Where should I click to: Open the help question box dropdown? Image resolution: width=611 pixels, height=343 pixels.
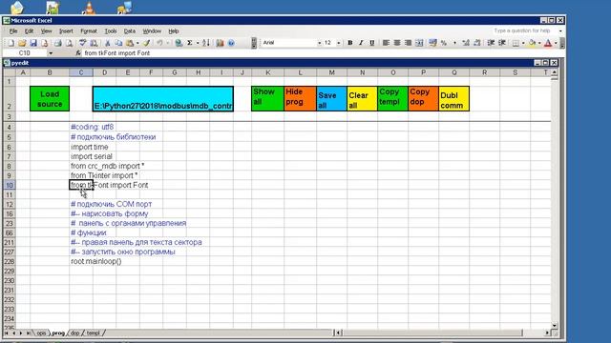pyautogui.click(x=560, y=30)
